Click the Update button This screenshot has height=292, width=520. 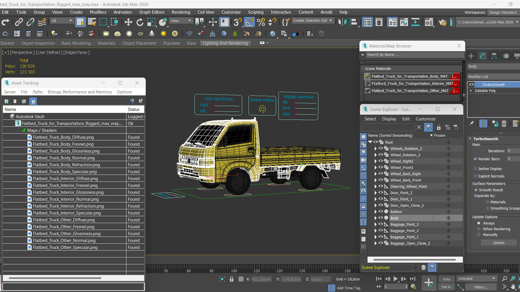(499, 243)
